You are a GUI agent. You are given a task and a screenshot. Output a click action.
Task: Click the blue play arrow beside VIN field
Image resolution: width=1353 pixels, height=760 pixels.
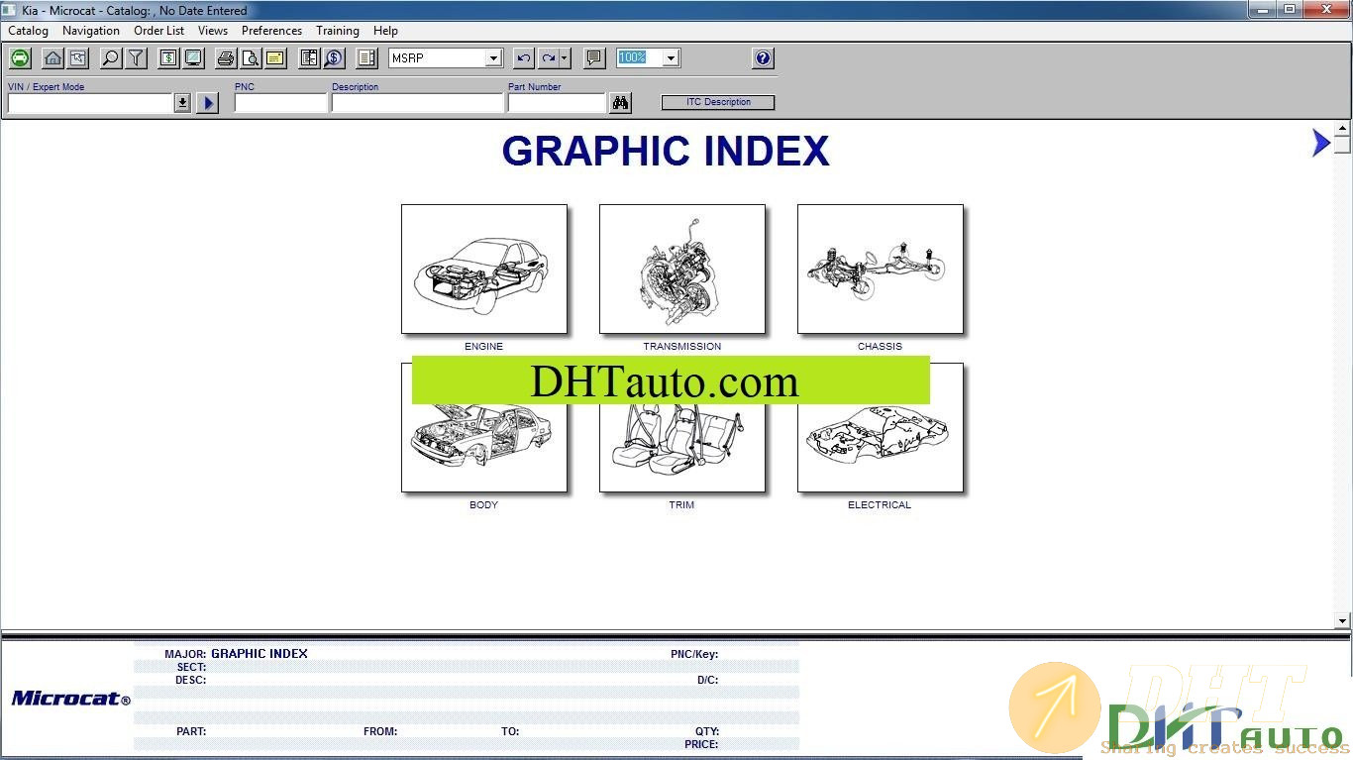coord(207,103)
